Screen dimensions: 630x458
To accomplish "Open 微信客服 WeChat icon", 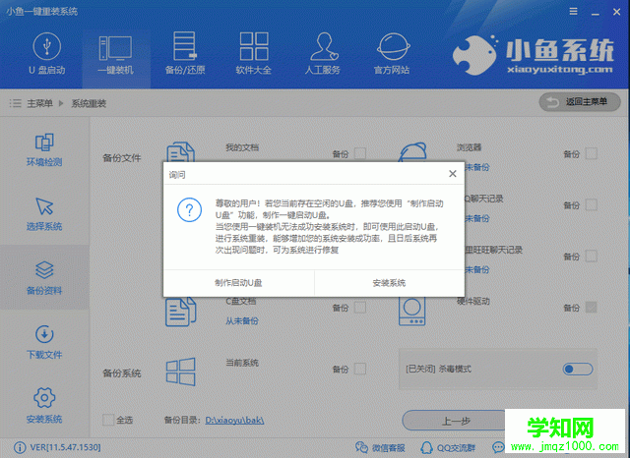I will tap(361, 447).
